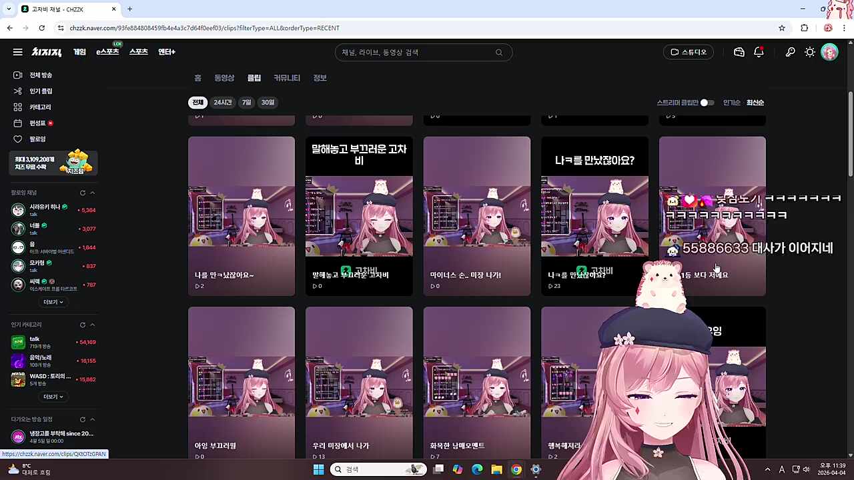Open the 치즈 무료 수확 banner
Viewport: 854px width, 480px height.
click(54, 163)
